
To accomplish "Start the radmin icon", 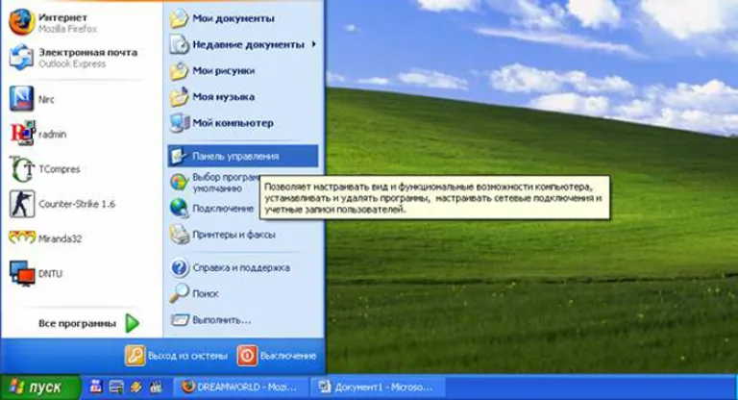I will click(22, 134).
